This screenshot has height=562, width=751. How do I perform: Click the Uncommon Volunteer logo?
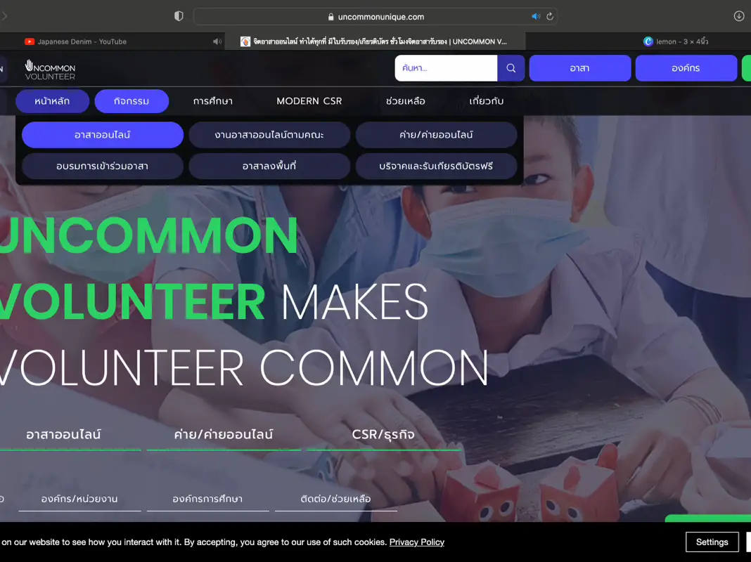pos(50,69)
